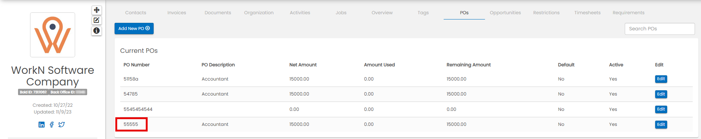Image resolution: width=701 pixels, height=139 pixels.
Task: Switch to the Contacts tab
Action: click(x=136, y=13)
